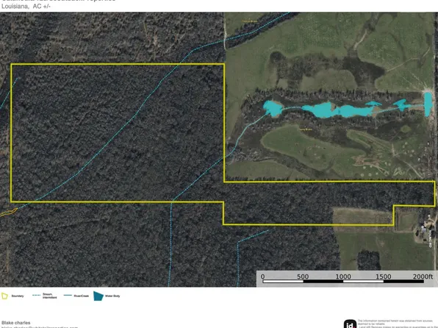Click the '0' scale bar label
This screenshot has width=438, height=328.
click(262, 277)
